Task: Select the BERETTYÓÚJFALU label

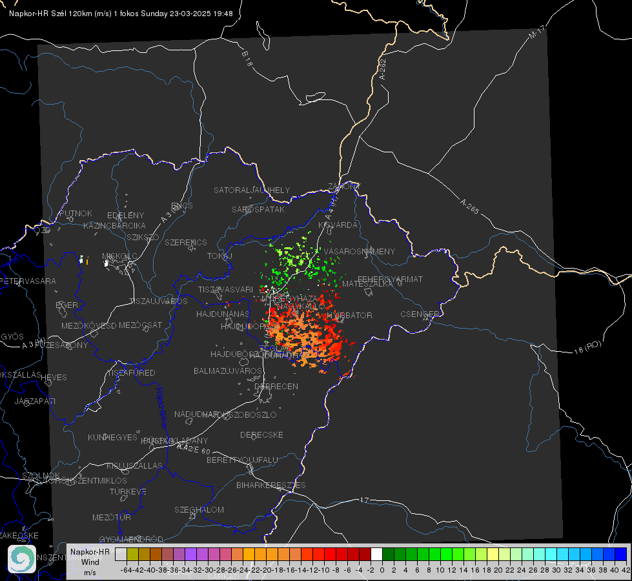Action: pyautogui.click(x=242, y=460)
